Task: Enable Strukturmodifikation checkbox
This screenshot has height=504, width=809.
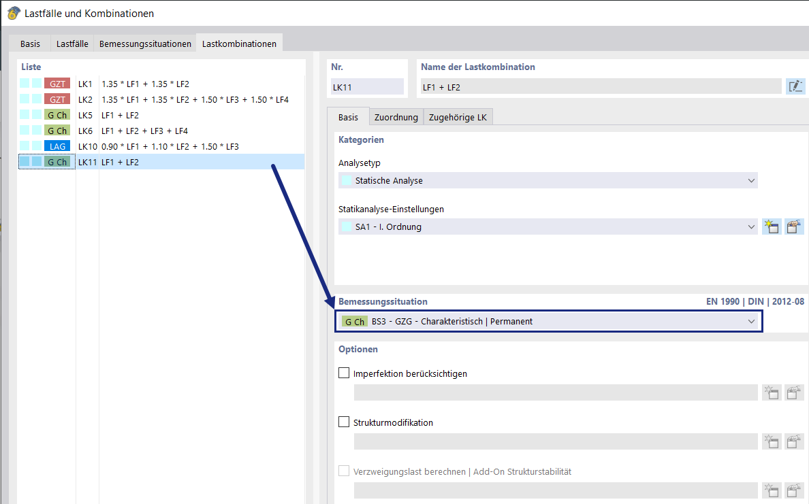Action: tap(344, 422)
